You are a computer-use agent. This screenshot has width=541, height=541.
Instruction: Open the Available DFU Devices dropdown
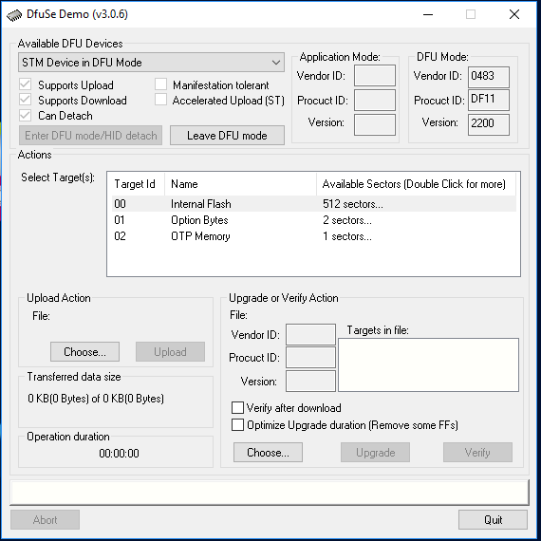[x=151, y=63]
